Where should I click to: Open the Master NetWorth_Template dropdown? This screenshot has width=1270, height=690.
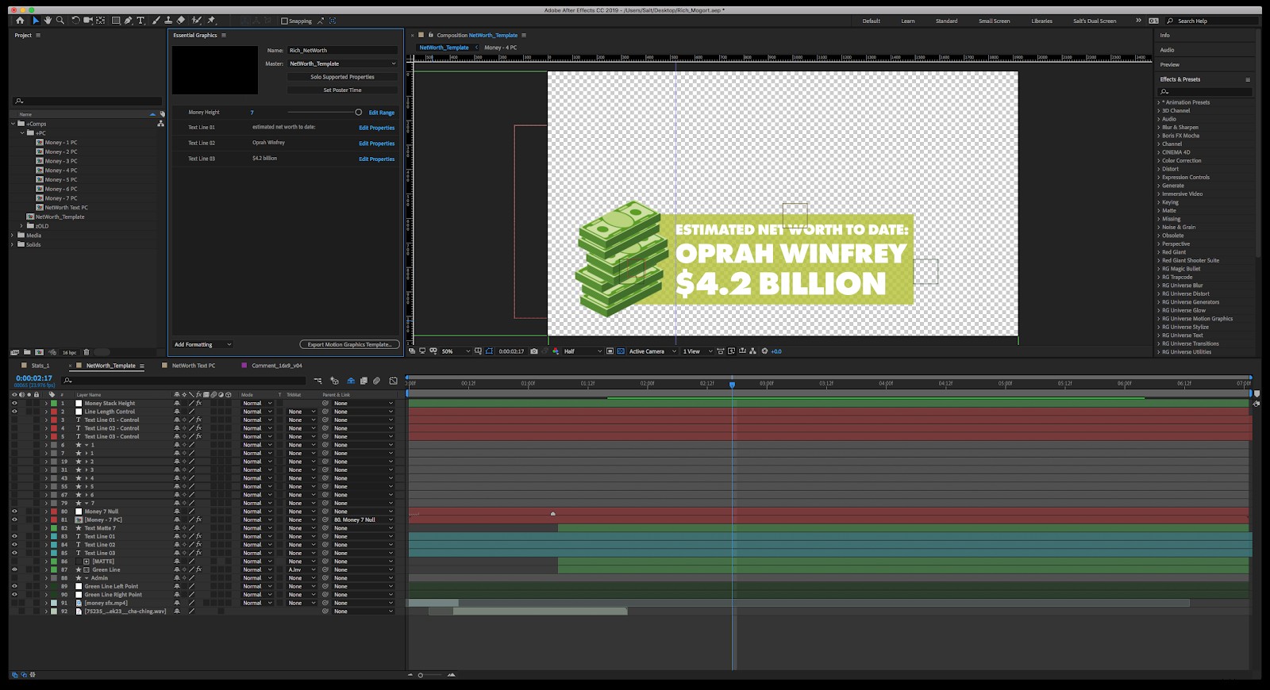342,63
